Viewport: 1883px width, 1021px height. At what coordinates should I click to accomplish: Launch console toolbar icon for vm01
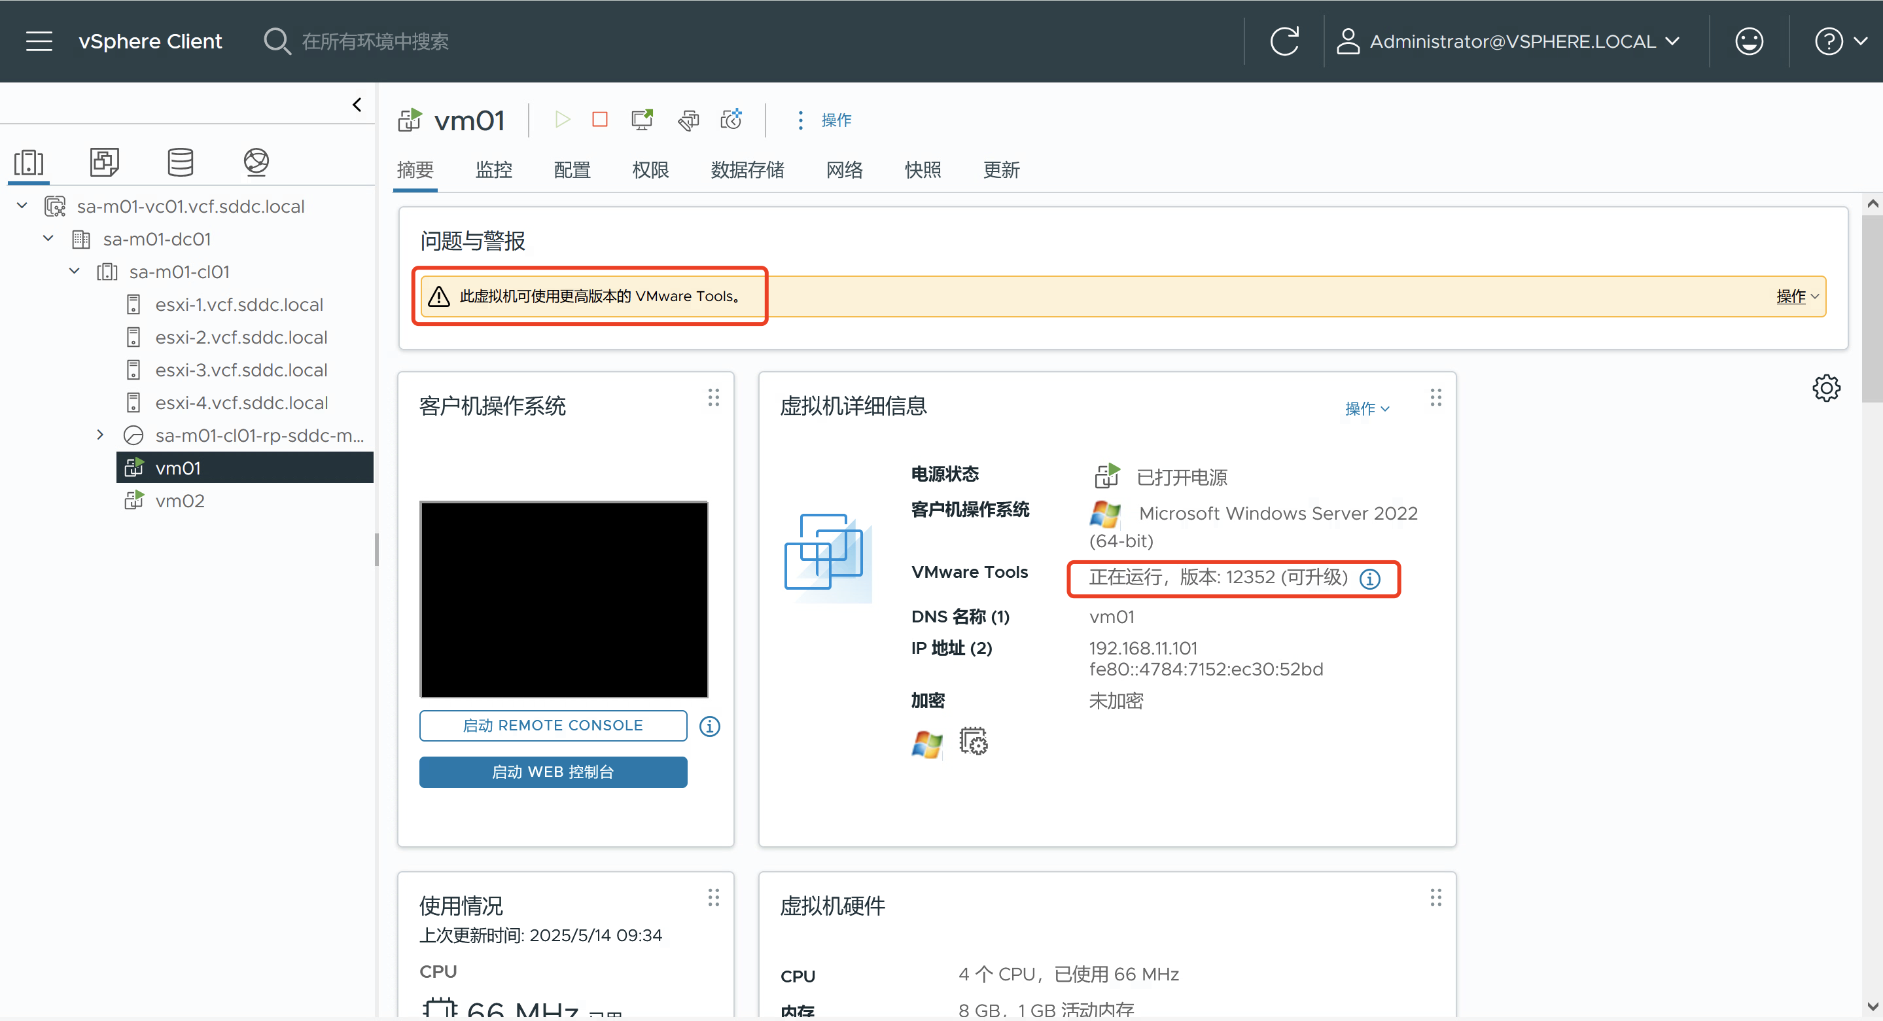642,119
